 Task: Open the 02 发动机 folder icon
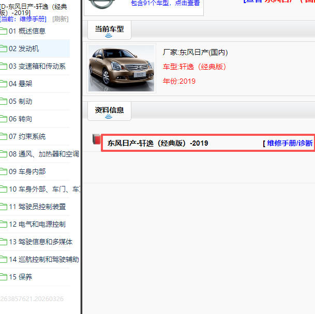coord(3,49)
